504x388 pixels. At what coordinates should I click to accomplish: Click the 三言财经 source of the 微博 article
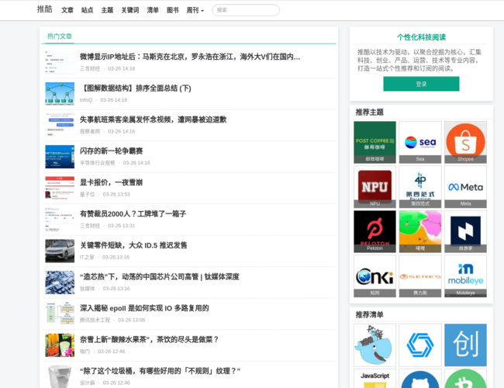(x=90, y=68)
